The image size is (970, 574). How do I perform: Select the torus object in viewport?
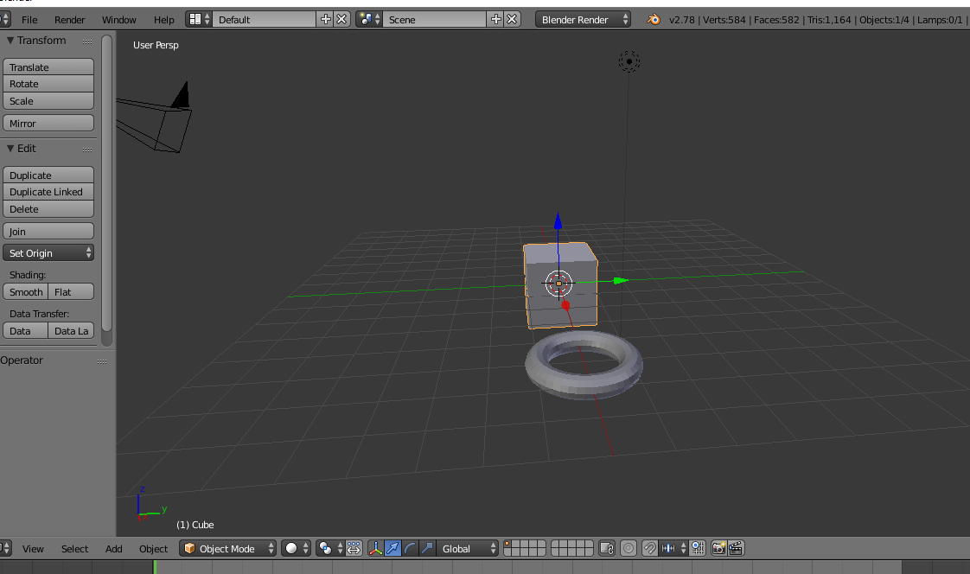pos(584,384)
